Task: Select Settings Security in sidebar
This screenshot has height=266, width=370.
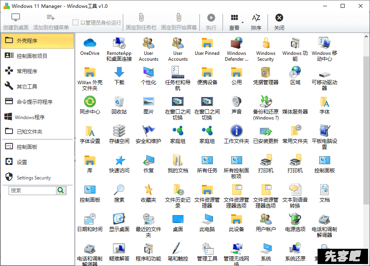Action: [37, 177]
